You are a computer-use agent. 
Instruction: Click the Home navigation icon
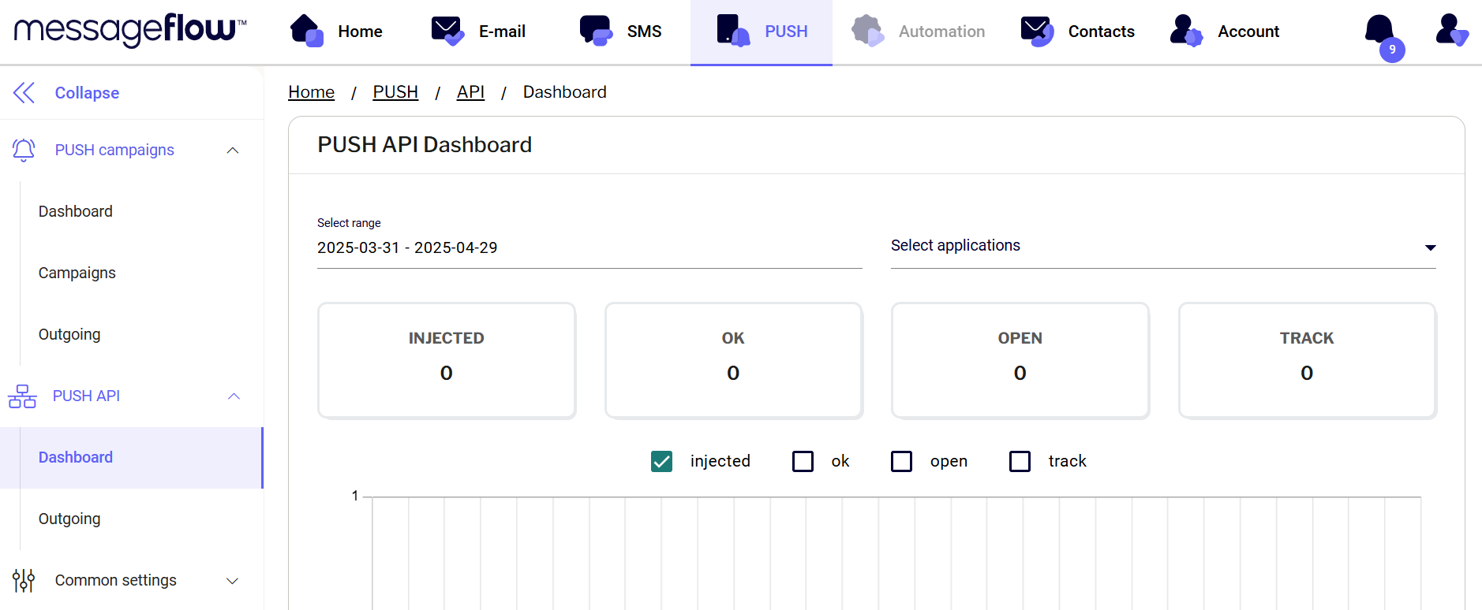click(x=307, y=31)
